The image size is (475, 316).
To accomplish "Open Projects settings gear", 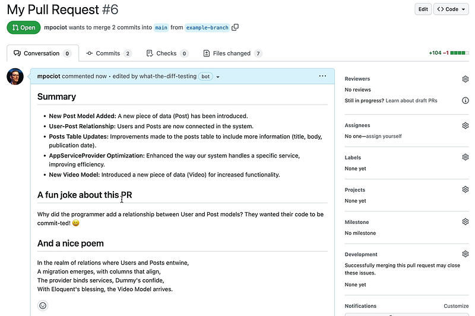I will (465, 189).
